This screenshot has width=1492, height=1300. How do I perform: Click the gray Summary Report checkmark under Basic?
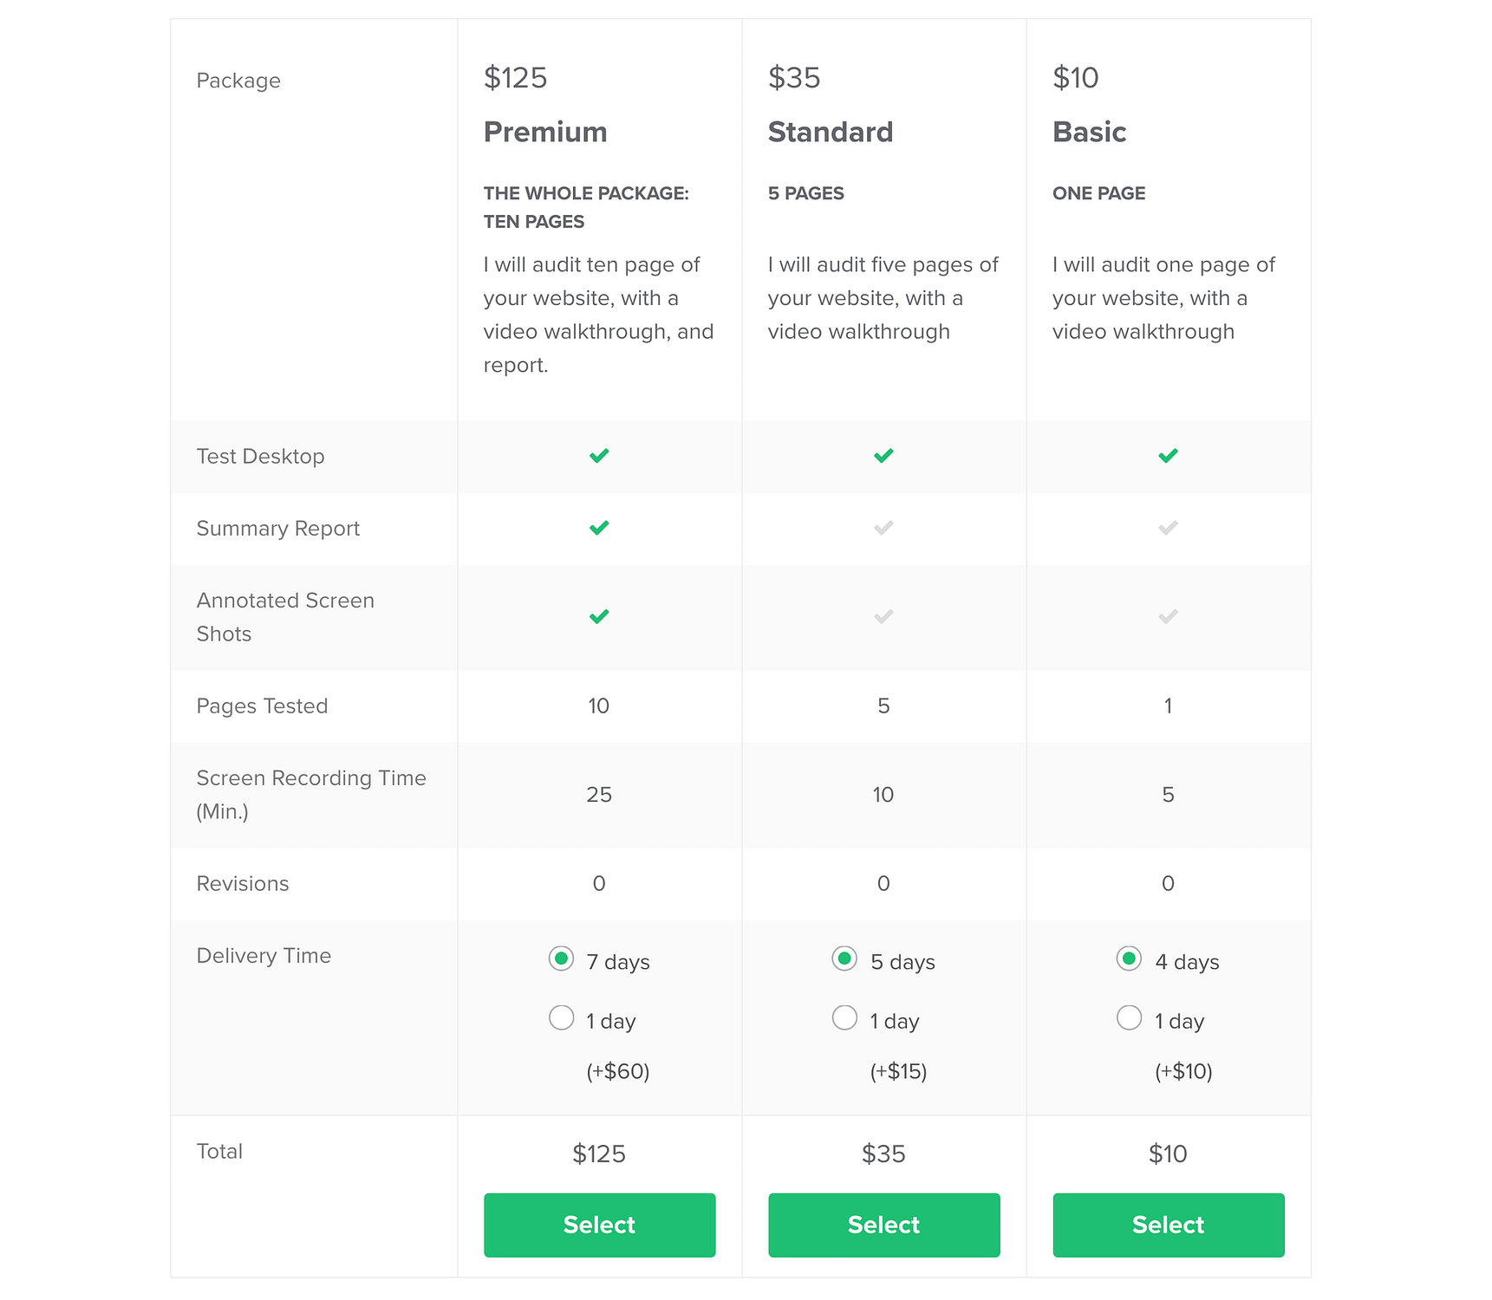(x=1168, y=528)
